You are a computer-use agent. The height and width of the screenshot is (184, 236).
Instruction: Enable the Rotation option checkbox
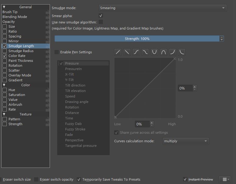5,65
